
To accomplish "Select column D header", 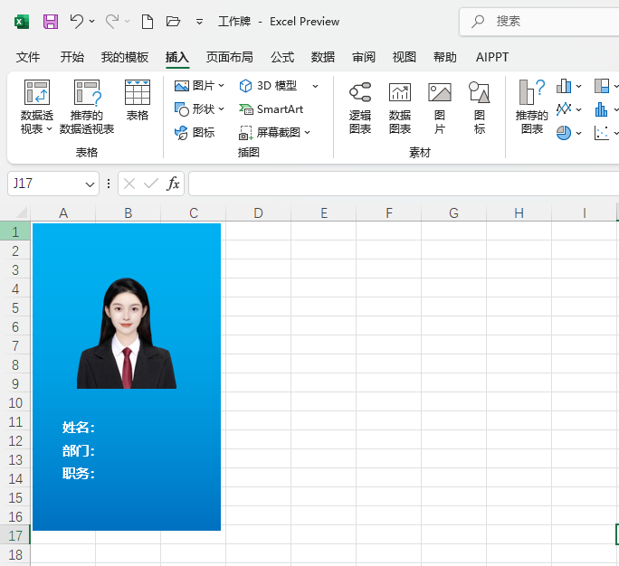I will click(x=258, y=213).
